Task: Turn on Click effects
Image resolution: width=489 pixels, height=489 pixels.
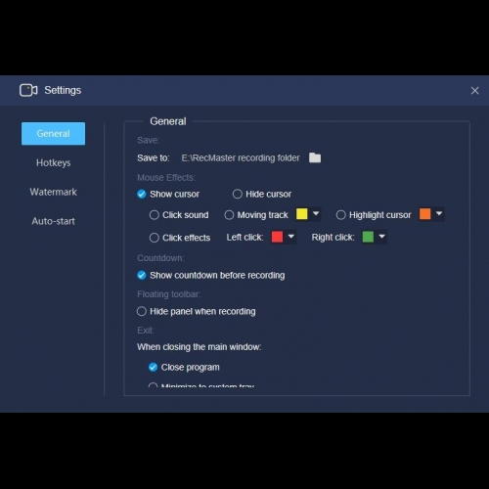Action: point(155,238)
